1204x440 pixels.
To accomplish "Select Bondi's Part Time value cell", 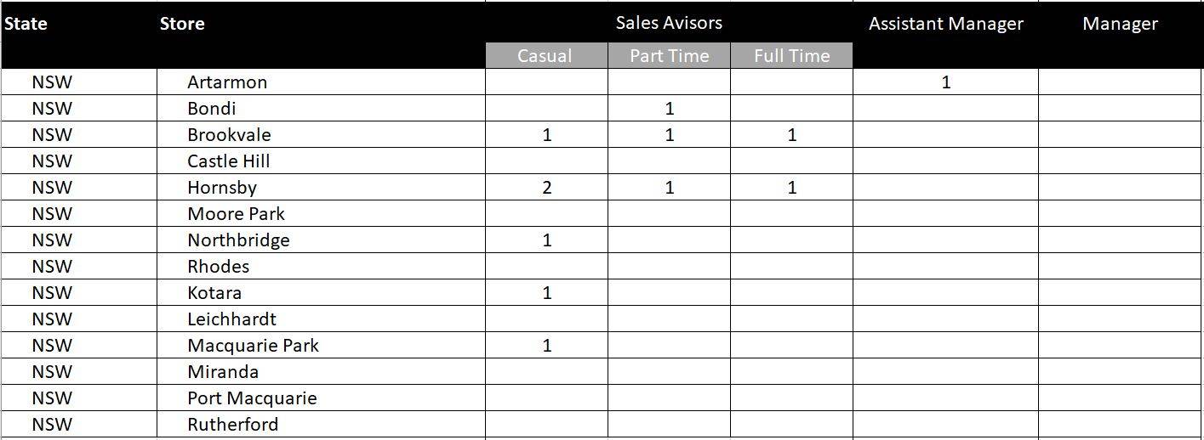I will point(669,109).
